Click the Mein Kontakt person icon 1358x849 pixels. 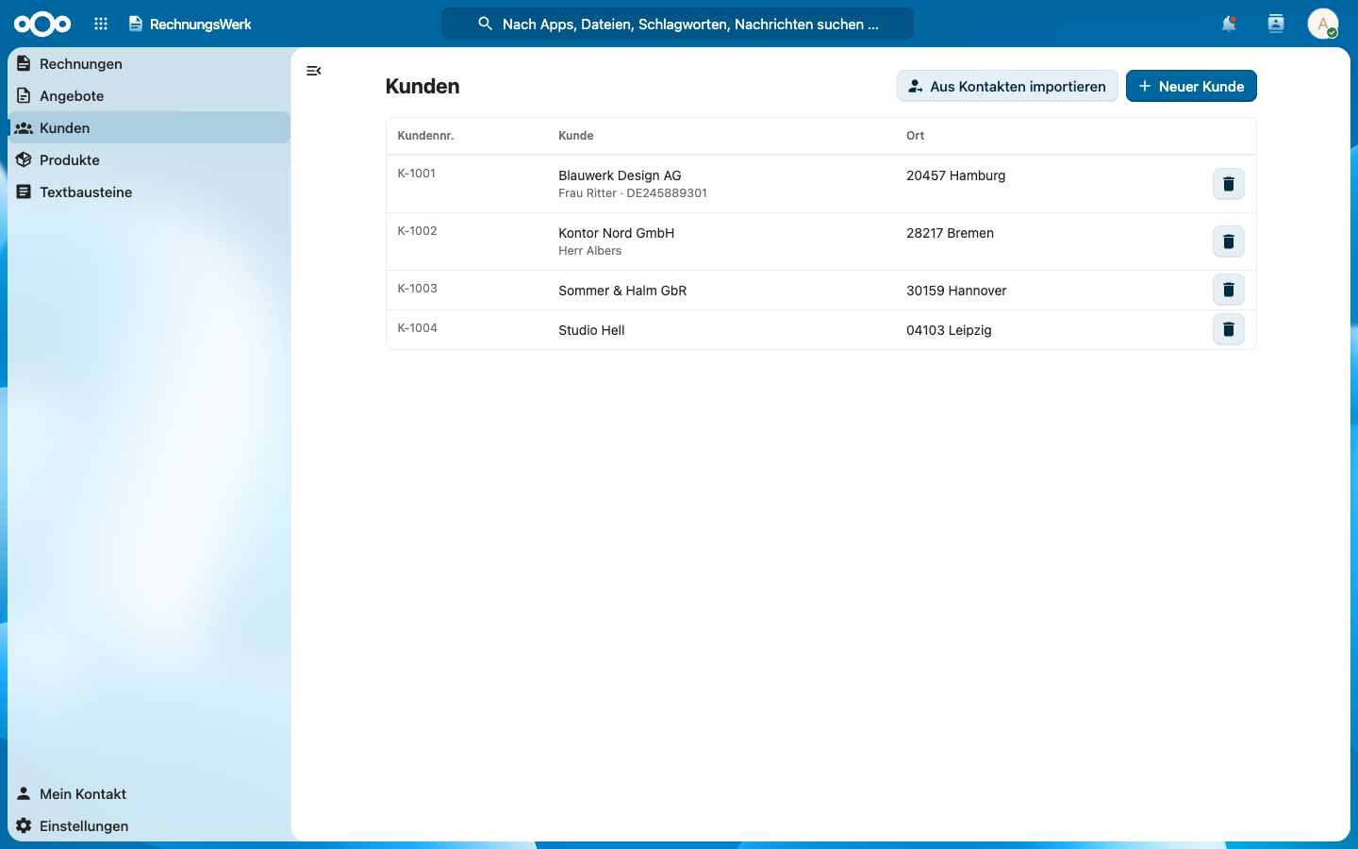(x=24, y=793)
